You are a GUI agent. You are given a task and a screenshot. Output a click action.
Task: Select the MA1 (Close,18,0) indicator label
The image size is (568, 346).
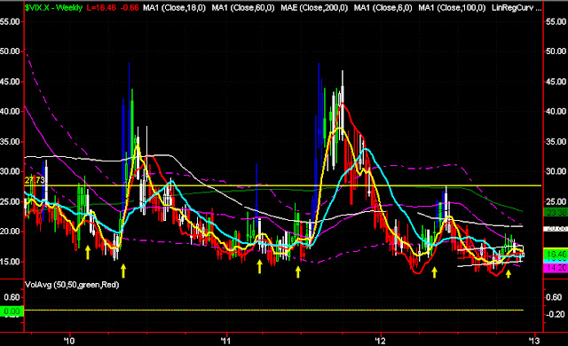click(x=174, y=8)
